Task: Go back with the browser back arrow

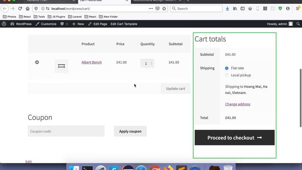Action: tap(5, 8)
